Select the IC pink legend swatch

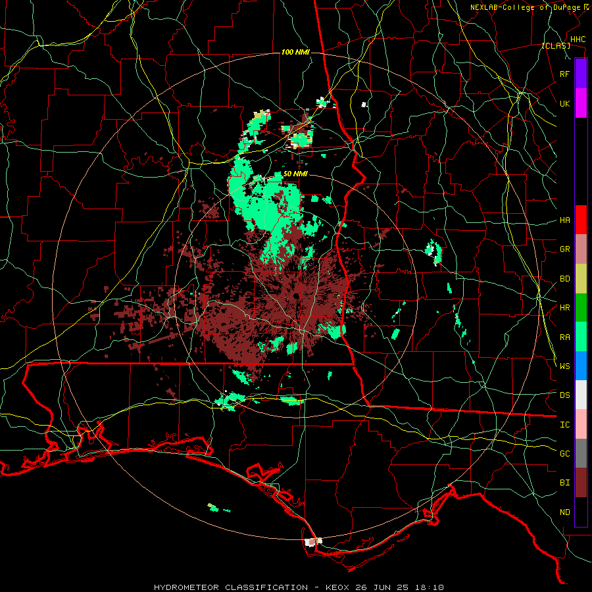click(581, 424)
